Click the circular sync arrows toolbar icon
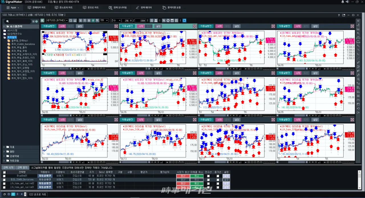Viewport: 365px width, 198px height. tap(168, 20)
